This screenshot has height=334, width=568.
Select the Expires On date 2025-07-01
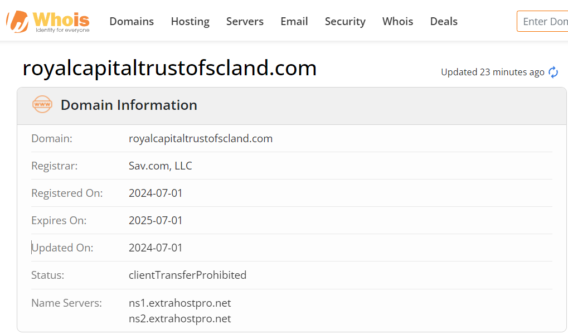tap(156, 220)
